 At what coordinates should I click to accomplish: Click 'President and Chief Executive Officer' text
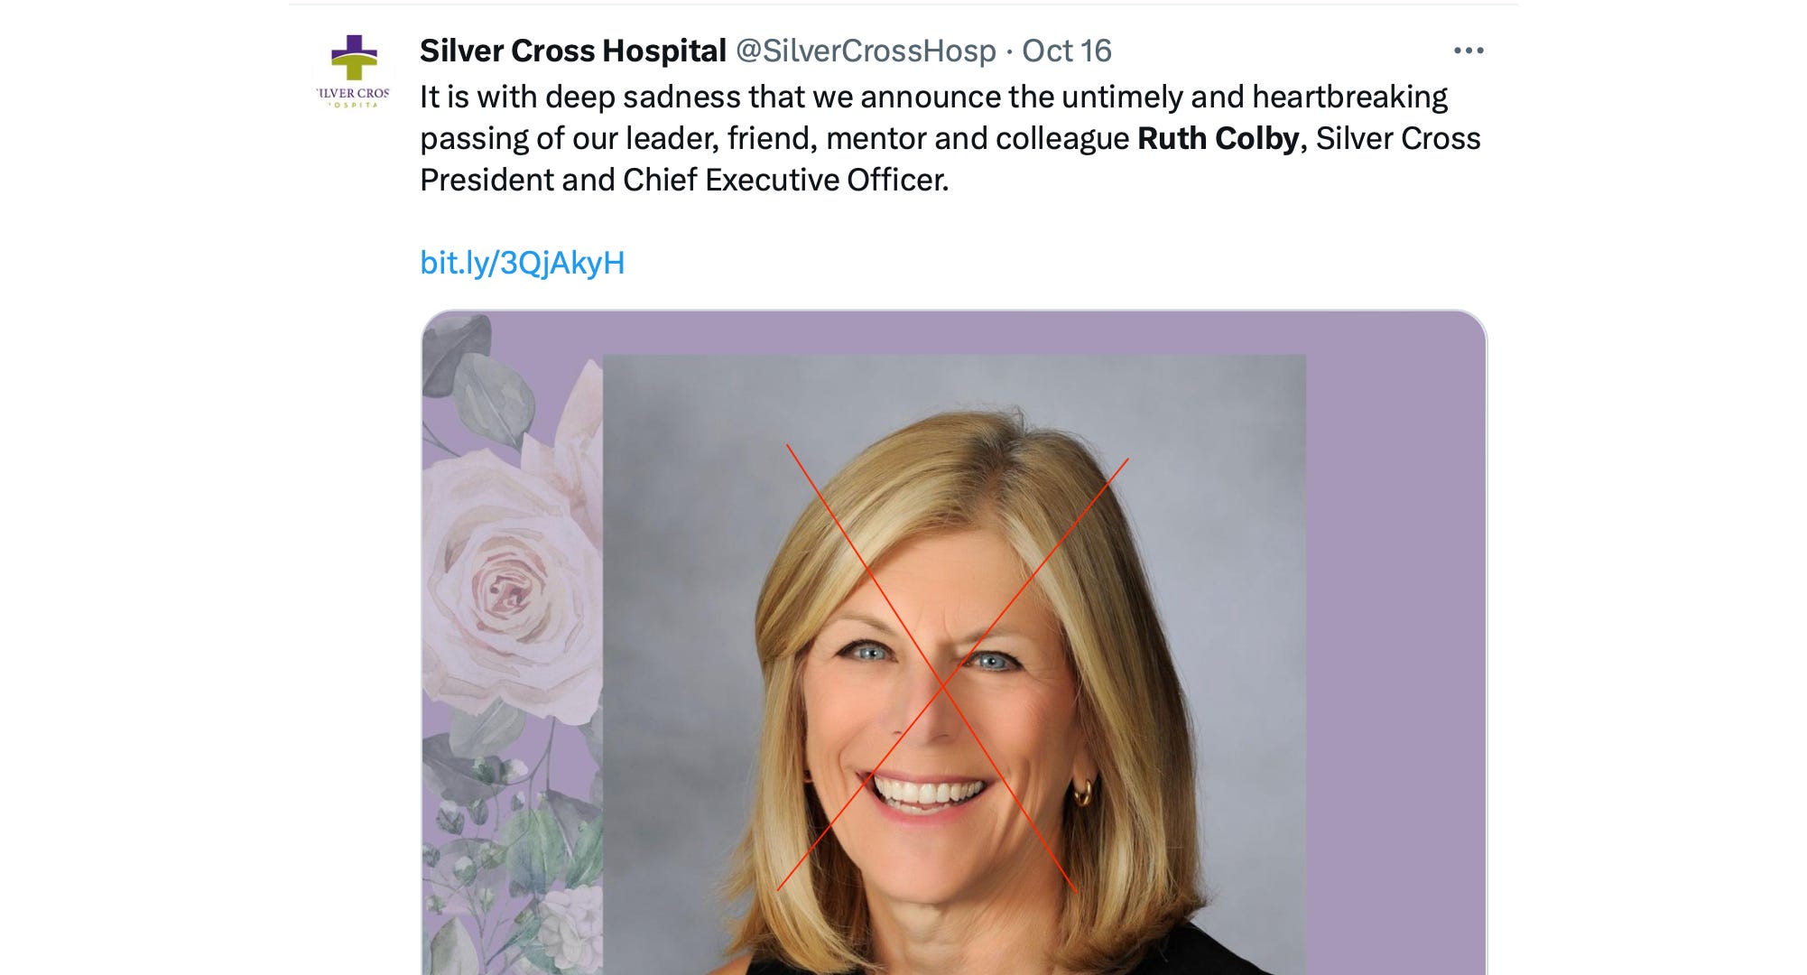[x=684, y=180]
